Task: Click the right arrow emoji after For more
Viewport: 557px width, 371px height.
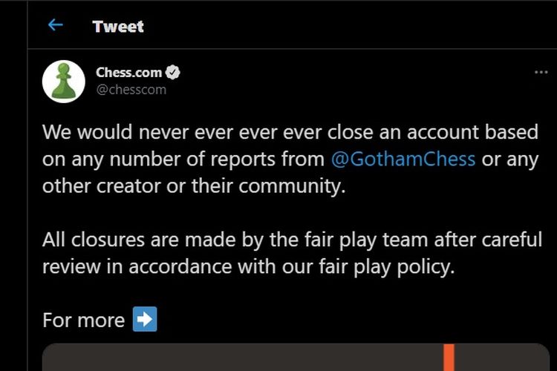Action: (145, 319)
